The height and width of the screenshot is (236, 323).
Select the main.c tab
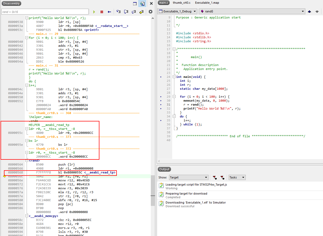click(x=164, y=3)
